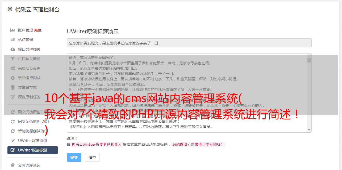The width and height of the screenshot is (342, 170).
Task: Select the 站点管理 server icon
Action: (12, 40)
